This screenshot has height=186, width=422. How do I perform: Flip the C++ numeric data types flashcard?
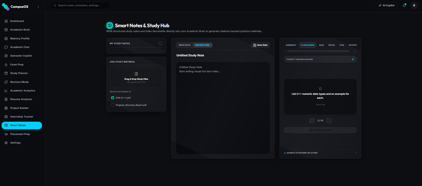[320, 97]
